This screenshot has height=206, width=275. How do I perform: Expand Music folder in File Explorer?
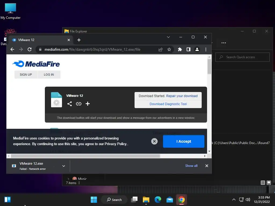click(x=68, y=179)
